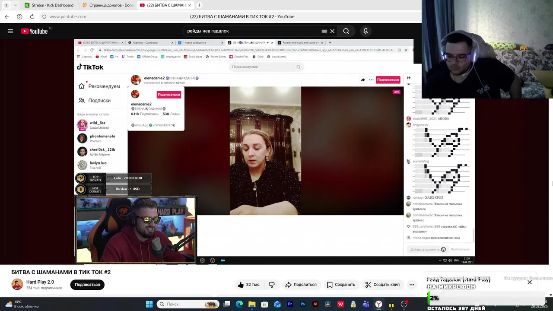Dislike the video with thumbs down
This screenshot has height=311, width=553.
click(272, 285)
